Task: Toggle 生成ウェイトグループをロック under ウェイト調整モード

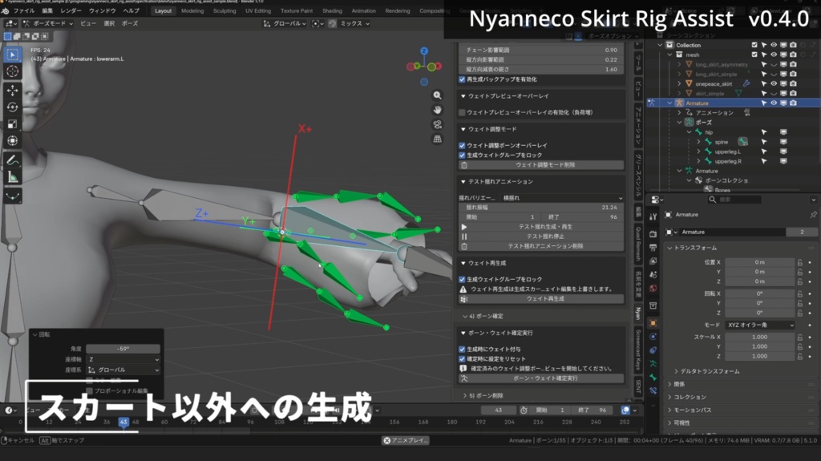Action: (462, 156)
